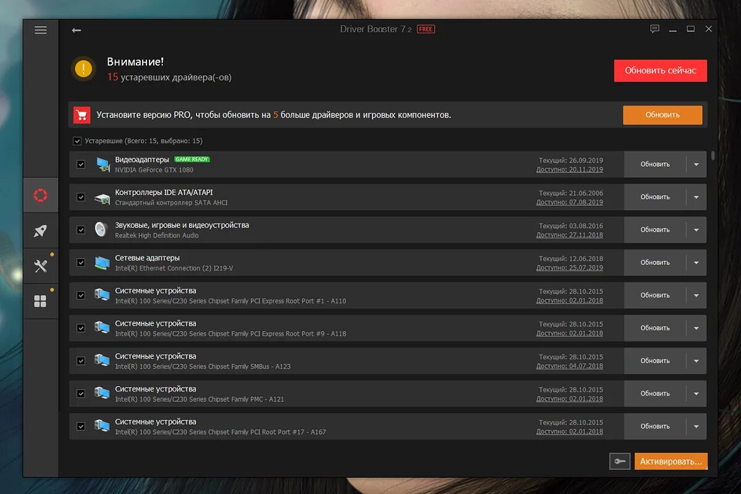Click the yellow warning exclamation icon
741x494 pixels.
[x=83, y=69]
